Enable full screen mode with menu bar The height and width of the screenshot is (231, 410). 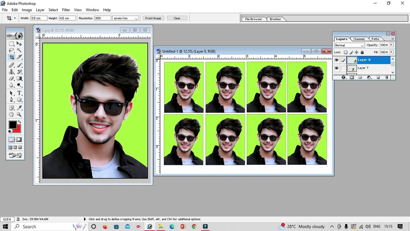(x=15, y=147)
